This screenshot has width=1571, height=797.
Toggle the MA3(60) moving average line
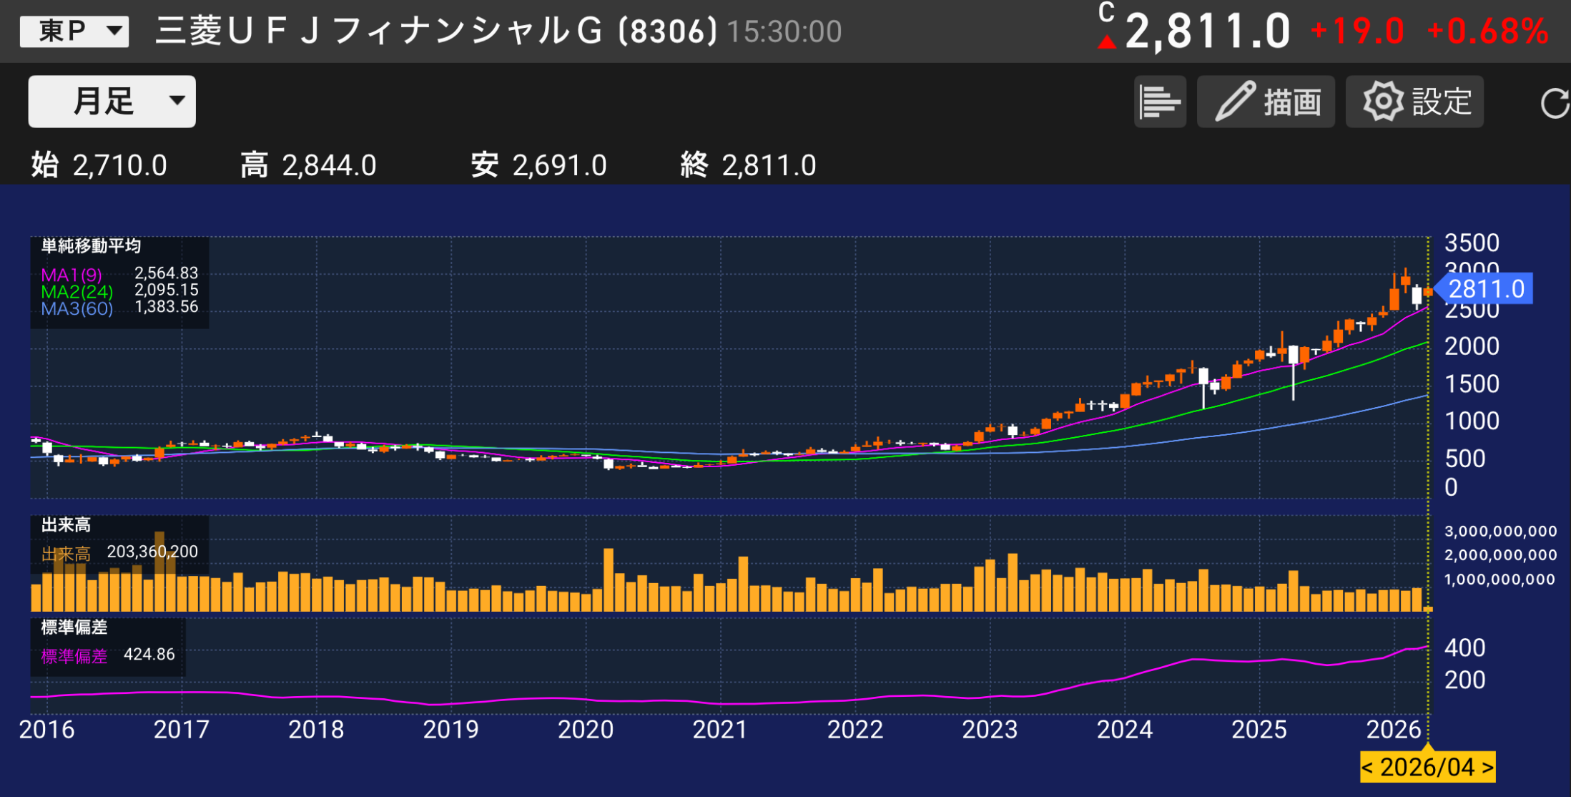79,307
